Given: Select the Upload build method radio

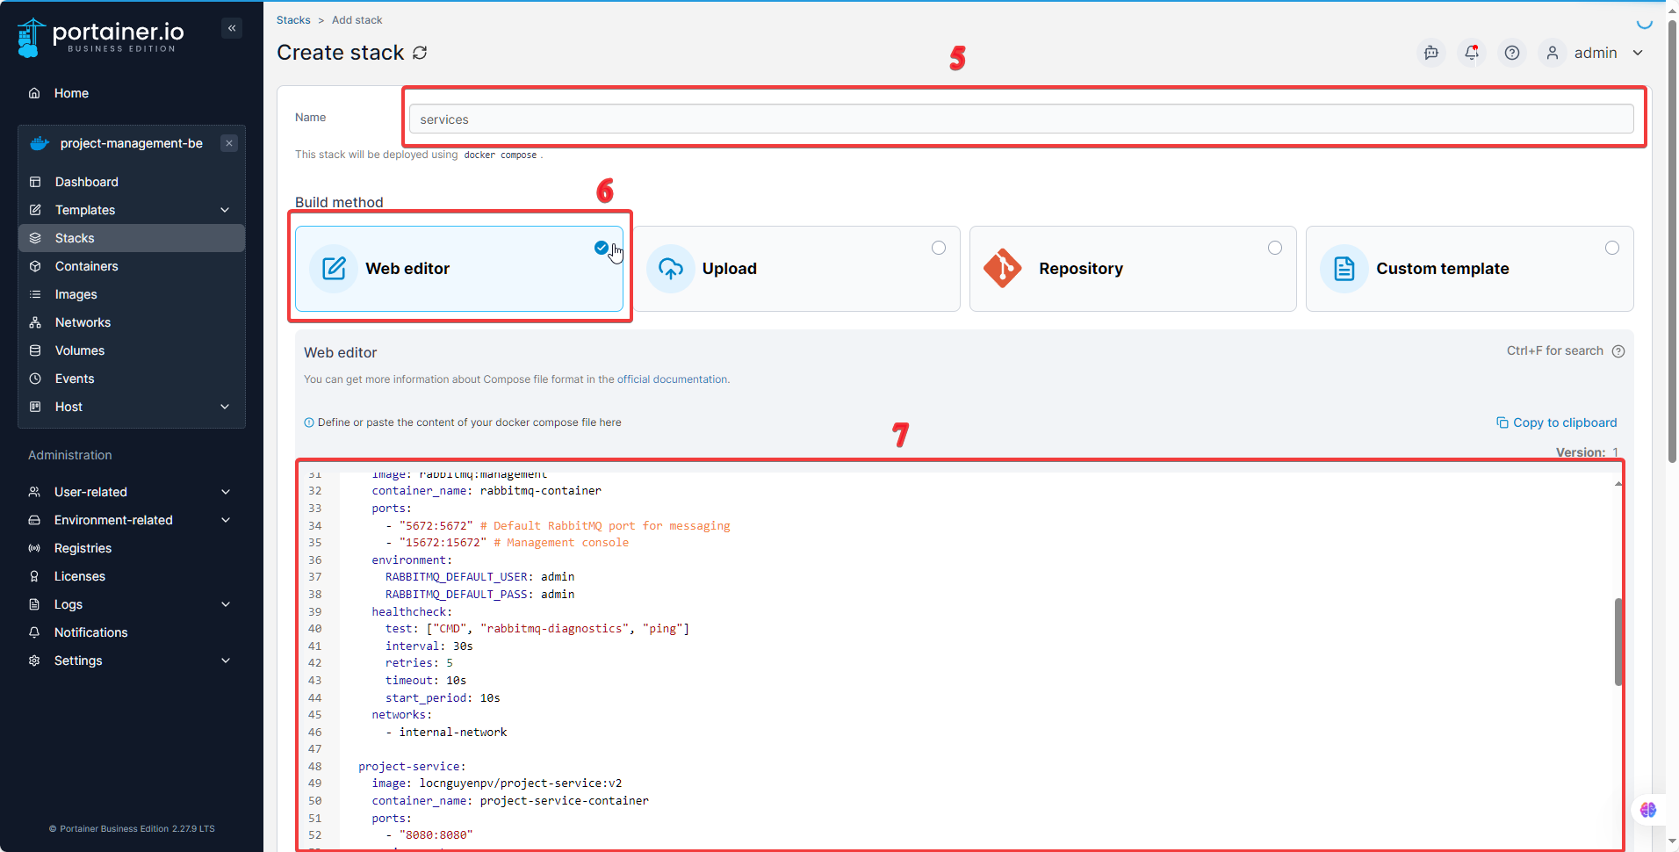Looking at the screenshot, I should (939, 248).
